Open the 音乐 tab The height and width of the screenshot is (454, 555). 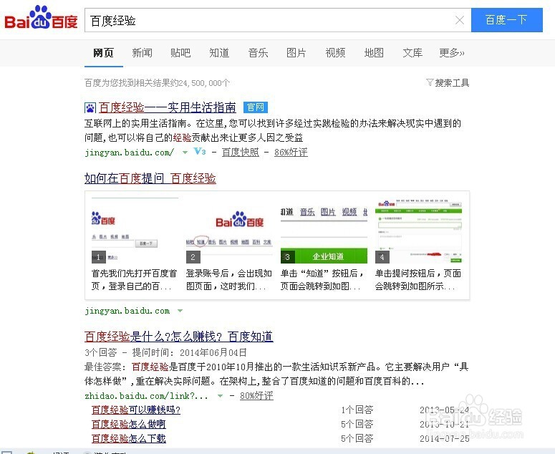pos(258,53)
